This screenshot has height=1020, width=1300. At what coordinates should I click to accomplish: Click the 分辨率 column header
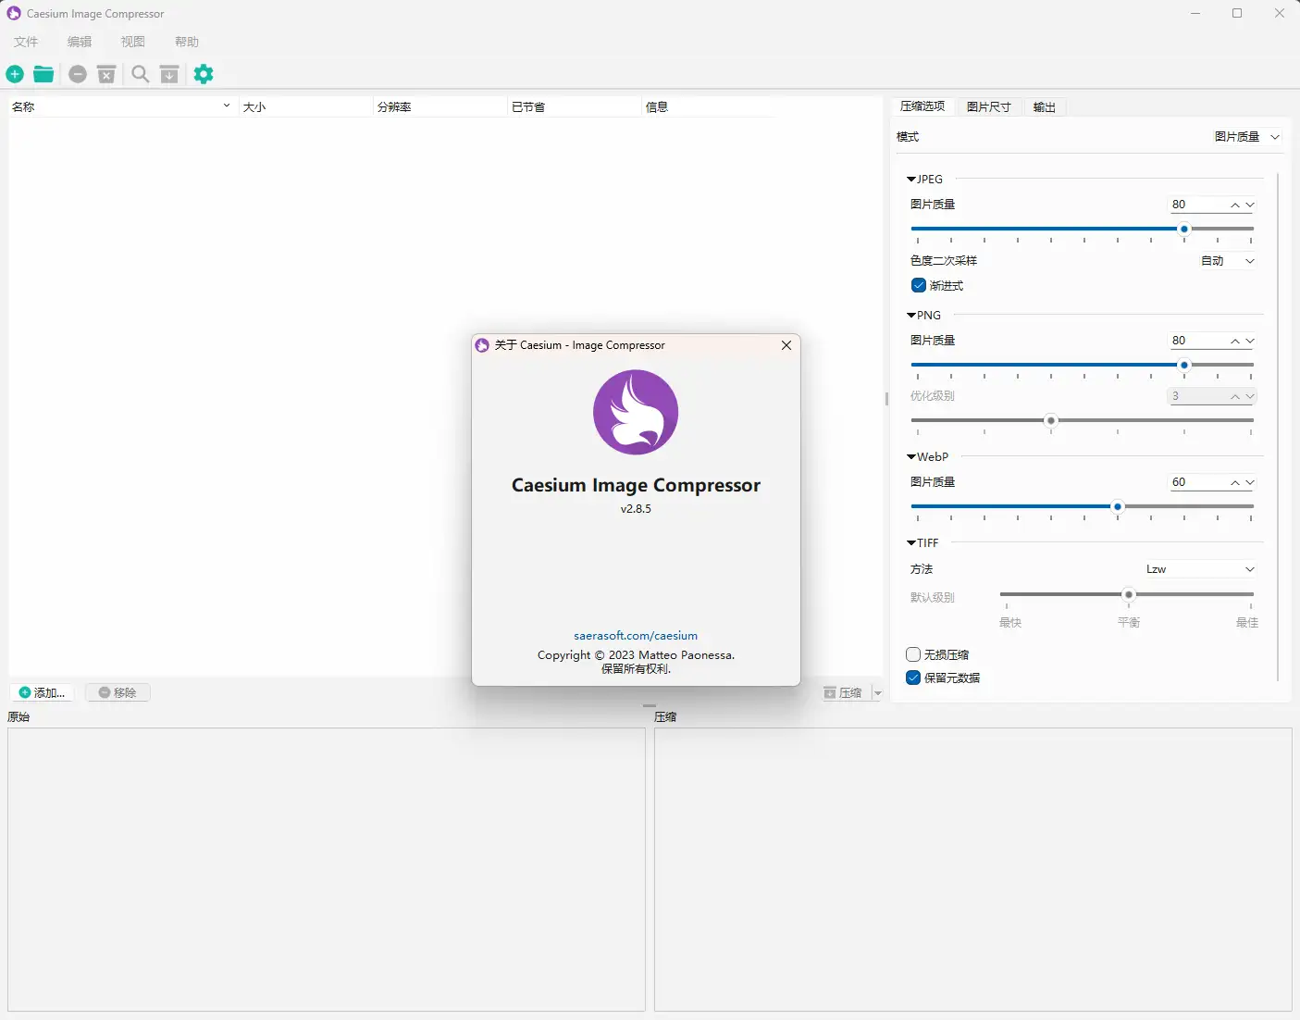point(440,106)
